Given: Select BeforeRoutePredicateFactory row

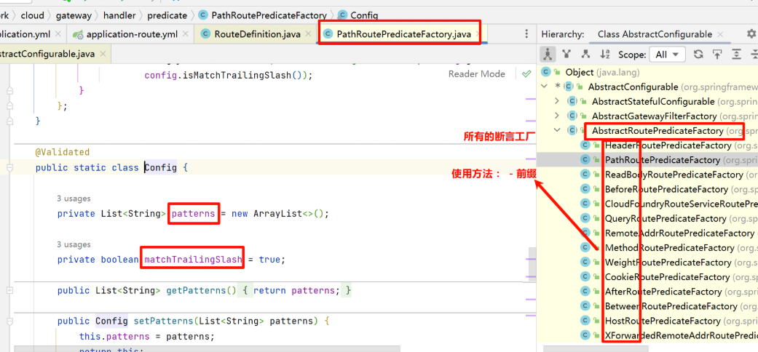Looking at the screenshot, I should pos(647,189).
